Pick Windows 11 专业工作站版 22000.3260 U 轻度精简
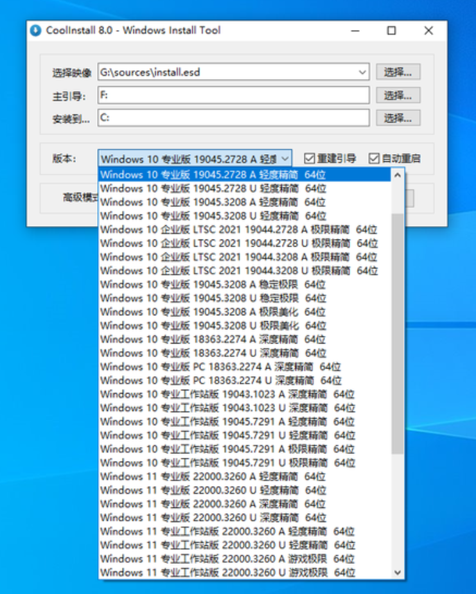This screenshot has width=476, height=594. pyautogui.click(x=245, y=545)
